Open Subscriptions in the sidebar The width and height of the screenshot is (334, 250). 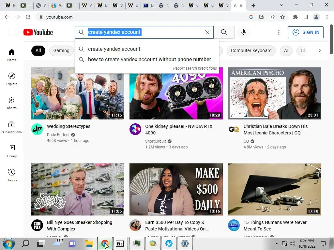click(12, 127)
